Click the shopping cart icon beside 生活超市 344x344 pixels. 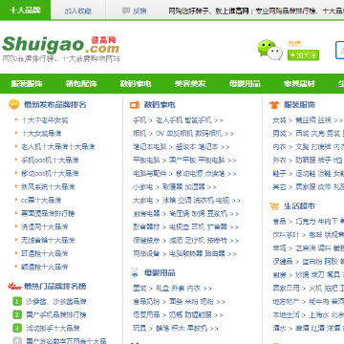(274, 206)
